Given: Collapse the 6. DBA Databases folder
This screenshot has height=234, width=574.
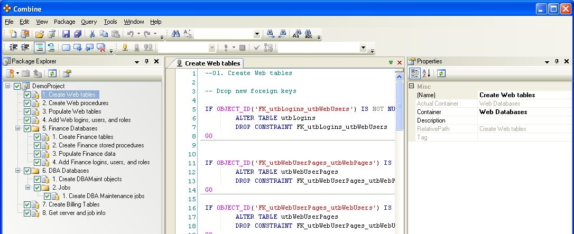Looking at the screenshot, I should coord(17,171).
